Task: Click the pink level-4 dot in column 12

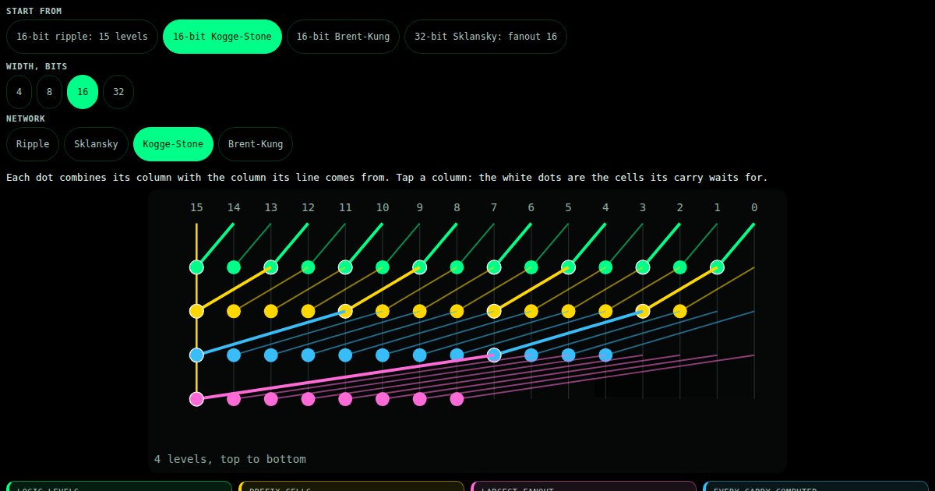Action: (308, 399)
